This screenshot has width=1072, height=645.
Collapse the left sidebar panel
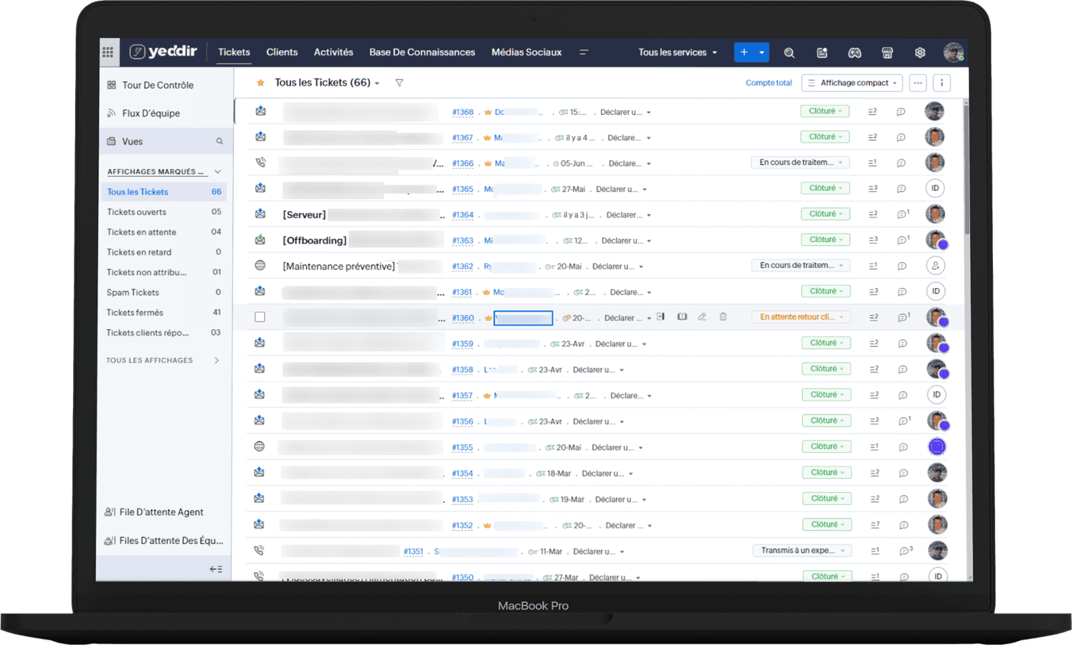[216, 569]
